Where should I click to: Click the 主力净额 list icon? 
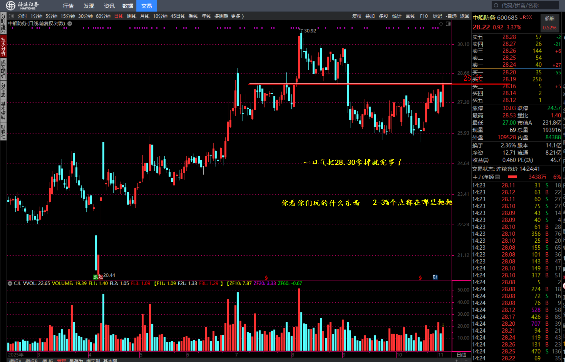point(497,177)
